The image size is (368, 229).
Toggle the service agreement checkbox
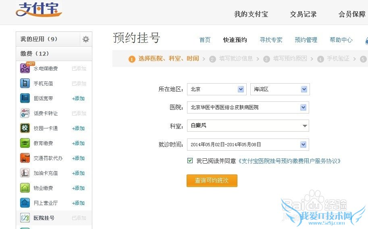pos(190,161)
